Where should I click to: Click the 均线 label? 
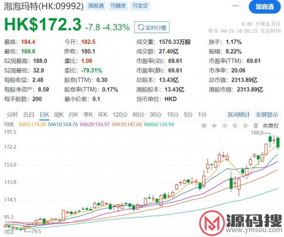[x=9, y=124]
